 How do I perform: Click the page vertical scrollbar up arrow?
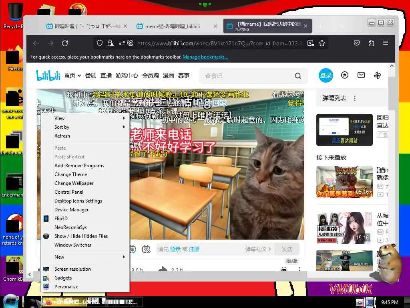pyautogui.click(x=392, y=66)
